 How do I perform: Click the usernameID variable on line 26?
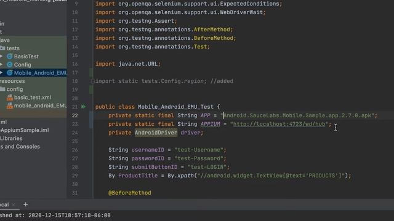pyautogui.click(x=148, y=150)
